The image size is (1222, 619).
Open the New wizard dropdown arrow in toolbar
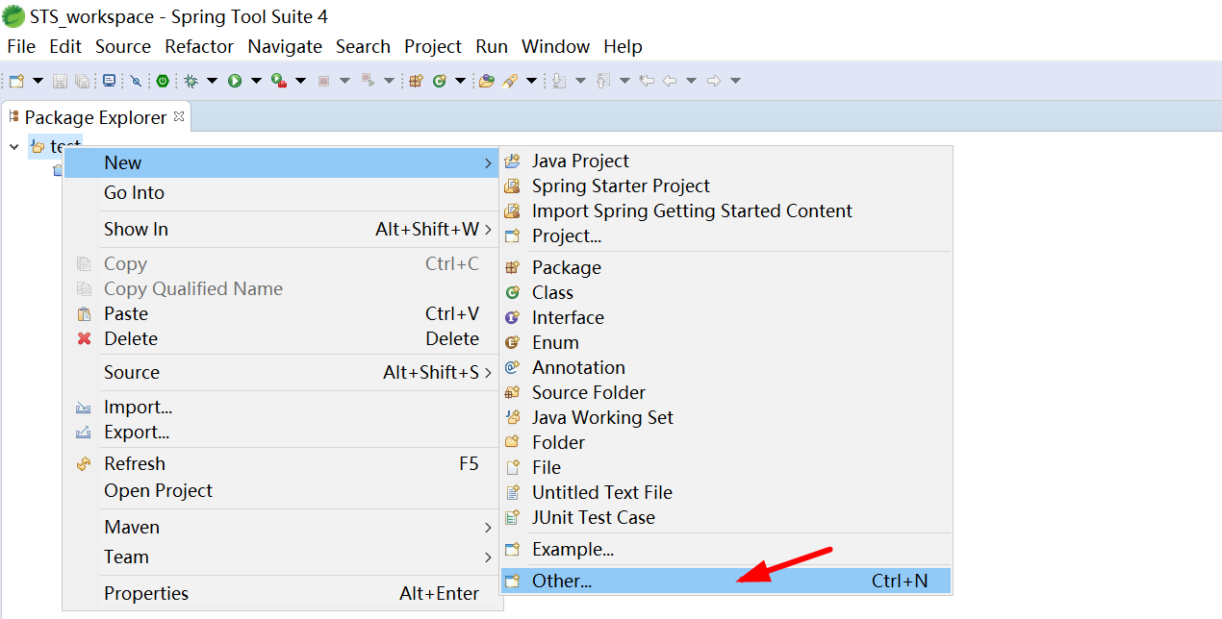38,81
